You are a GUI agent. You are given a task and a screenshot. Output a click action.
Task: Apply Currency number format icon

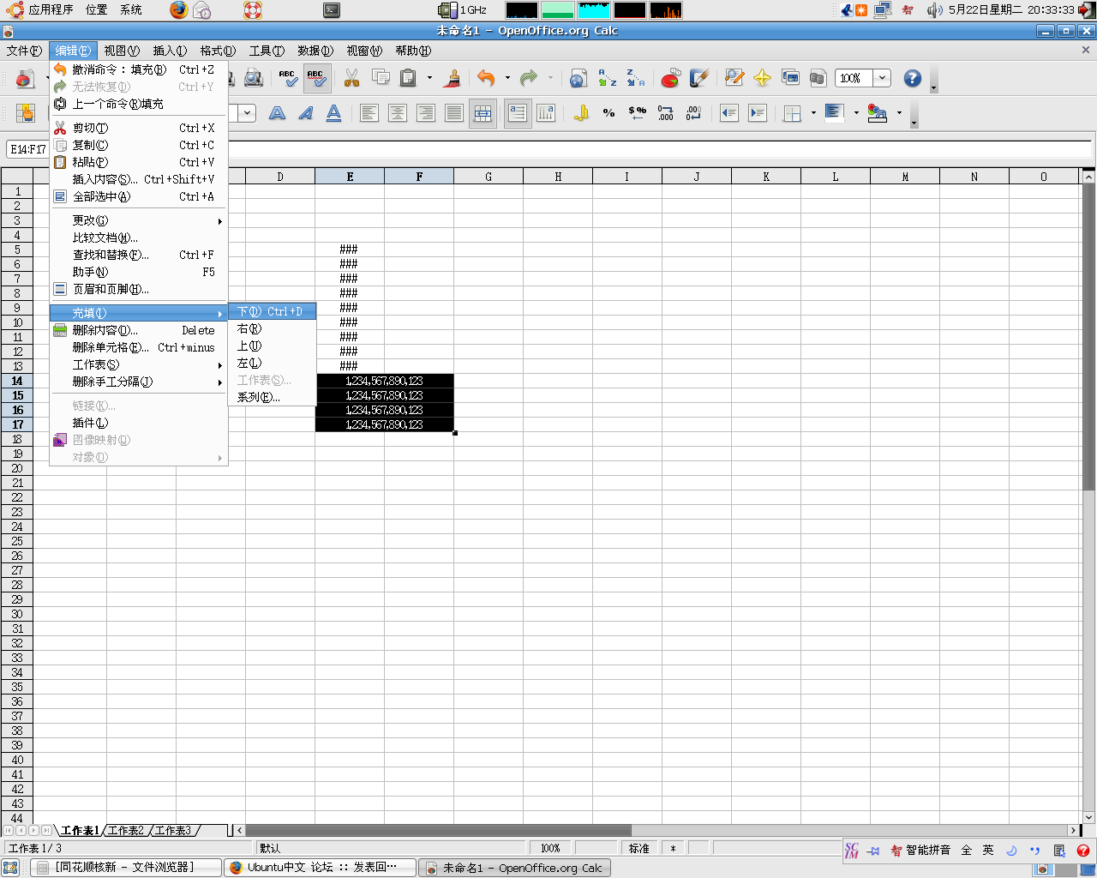click(581, 113)
